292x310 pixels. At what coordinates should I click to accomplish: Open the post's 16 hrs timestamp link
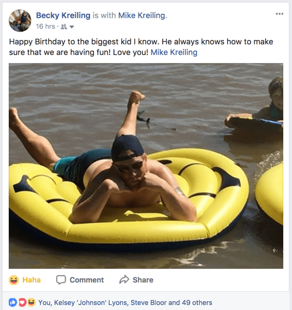point(45,27)
